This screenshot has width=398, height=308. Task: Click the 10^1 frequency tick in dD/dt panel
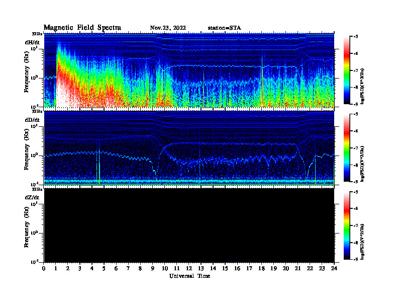point(35,126)
